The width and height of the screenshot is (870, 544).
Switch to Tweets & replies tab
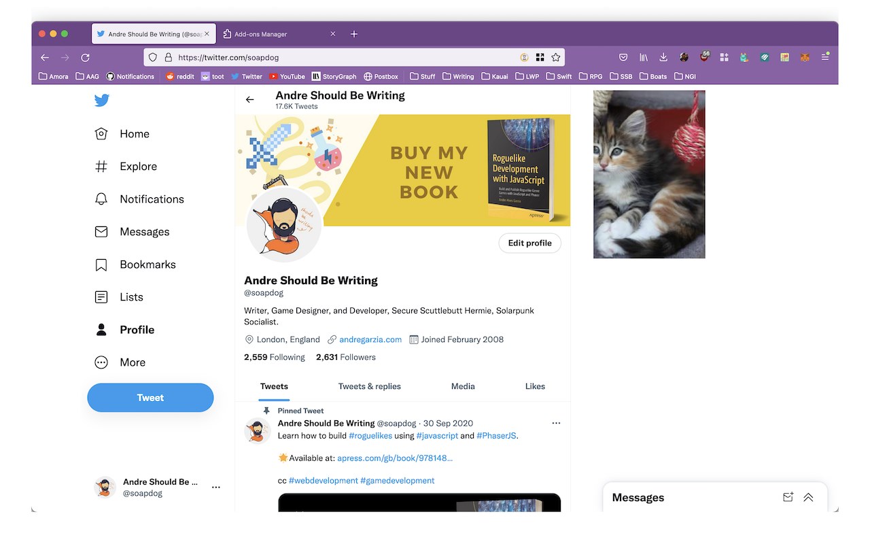tap(370, 386)
